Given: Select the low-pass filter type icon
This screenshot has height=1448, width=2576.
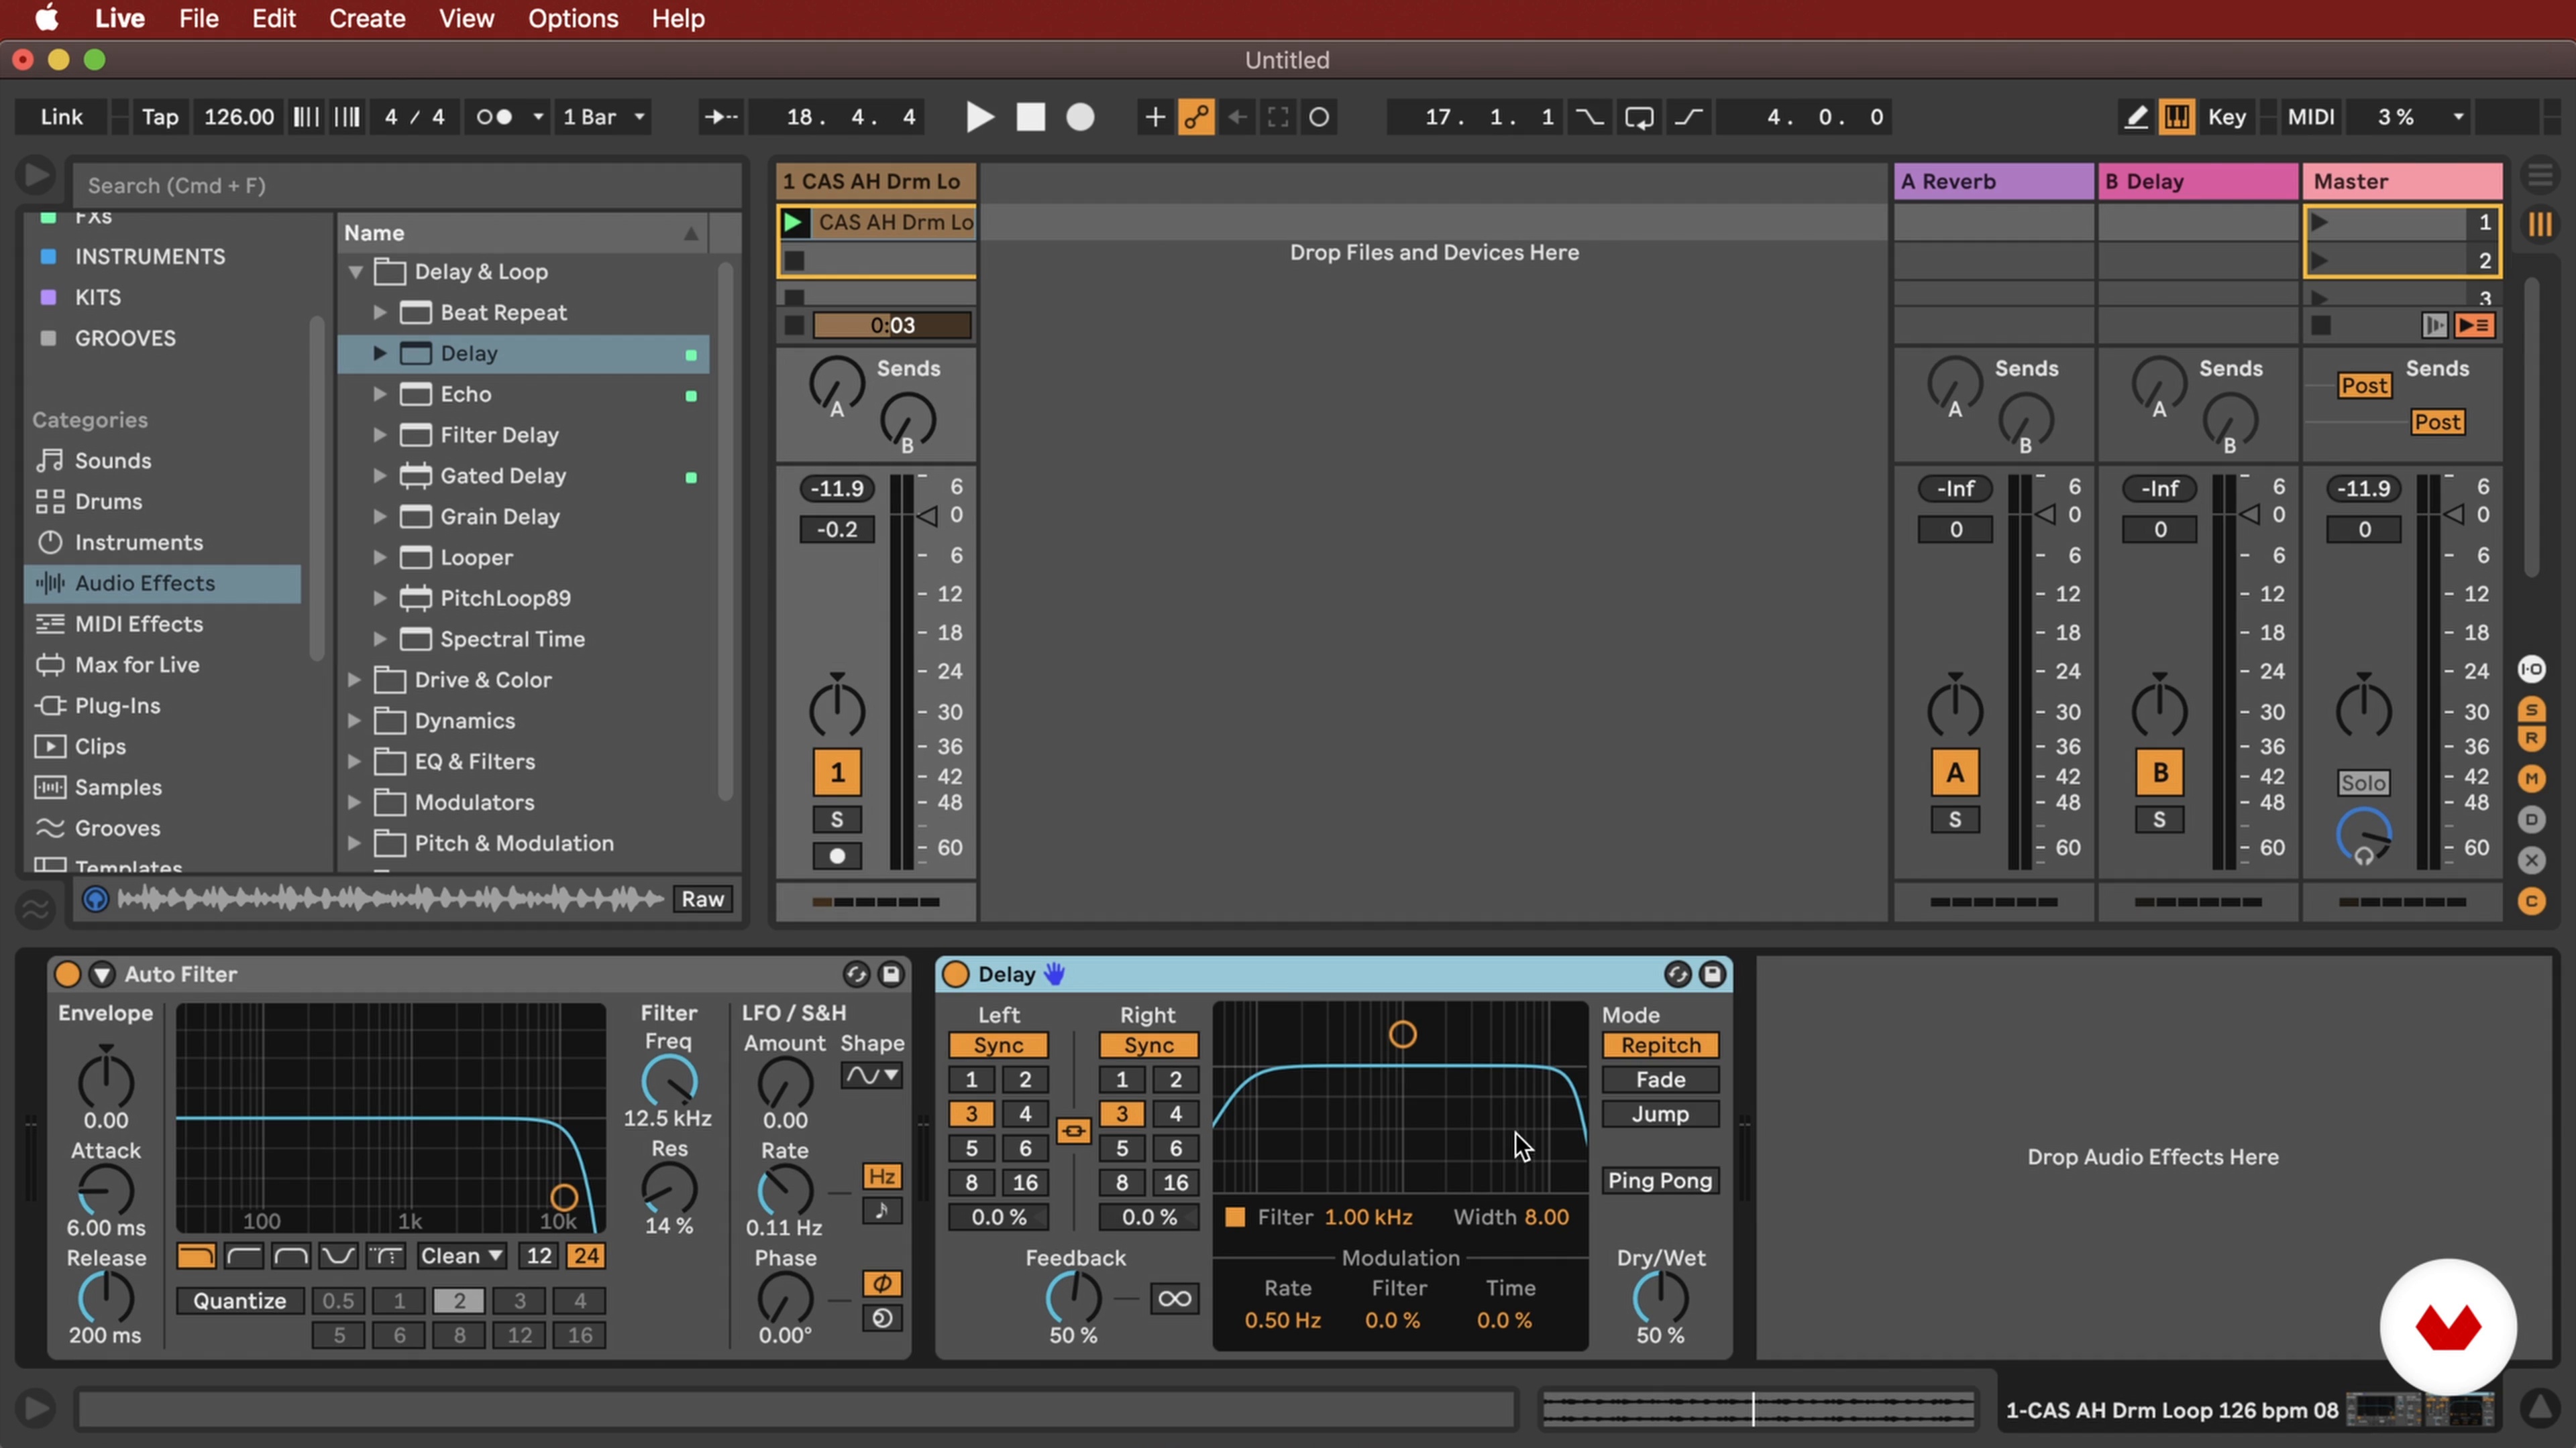Looking at the screenshot, I should (x=196, y=1256).
